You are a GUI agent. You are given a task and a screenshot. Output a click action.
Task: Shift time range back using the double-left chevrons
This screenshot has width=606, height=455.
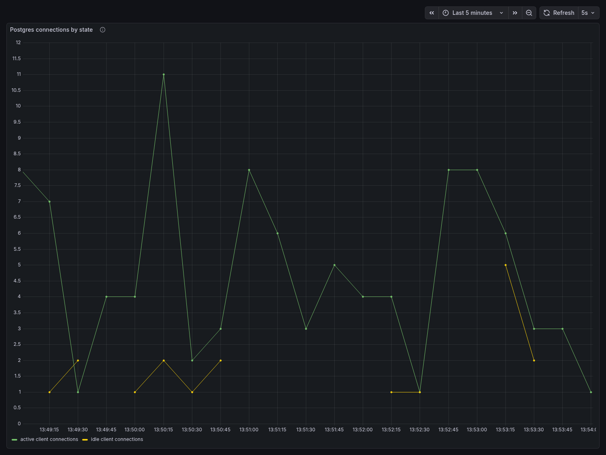pyautogui.click(x=432, y=13)
